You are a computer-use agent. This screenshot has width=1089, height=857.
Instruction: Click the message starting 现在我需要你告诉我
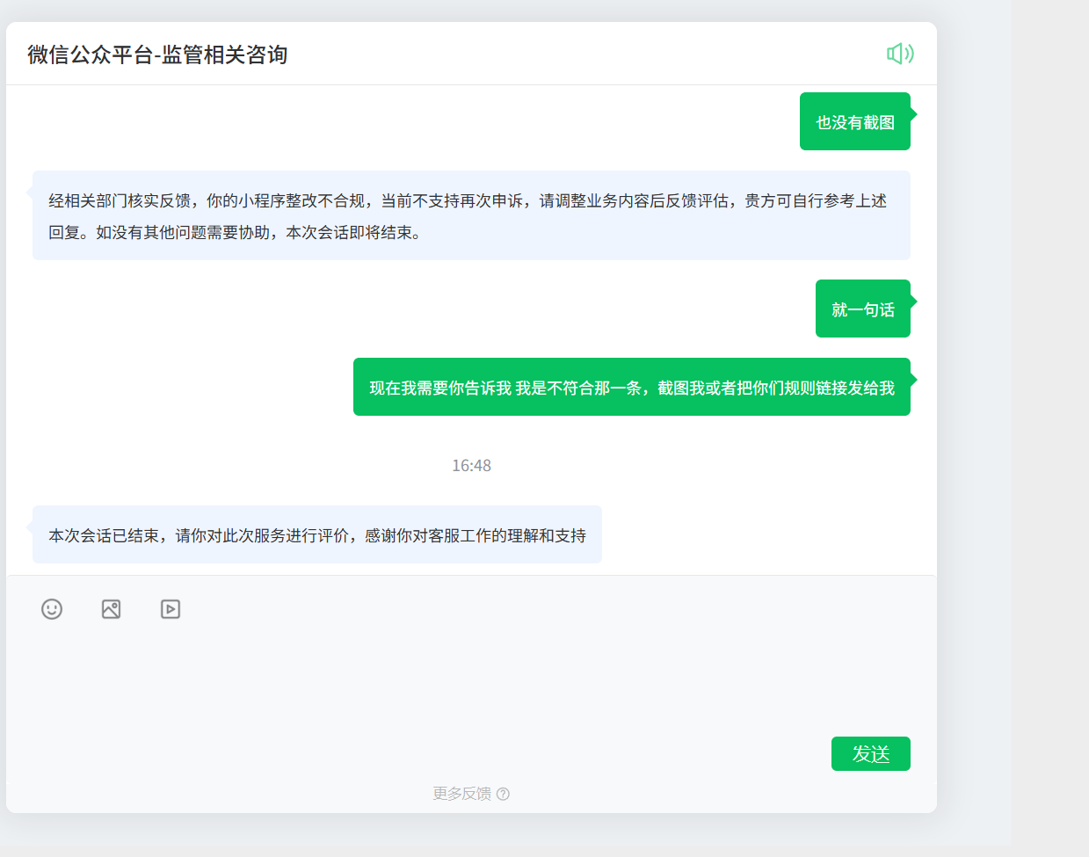(632, 387)
